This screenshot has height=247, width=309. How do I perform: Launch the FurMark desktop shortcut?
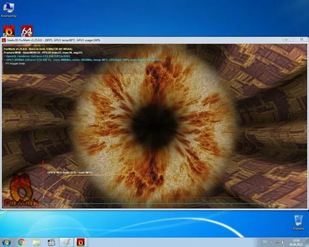[x=9, y=31]
